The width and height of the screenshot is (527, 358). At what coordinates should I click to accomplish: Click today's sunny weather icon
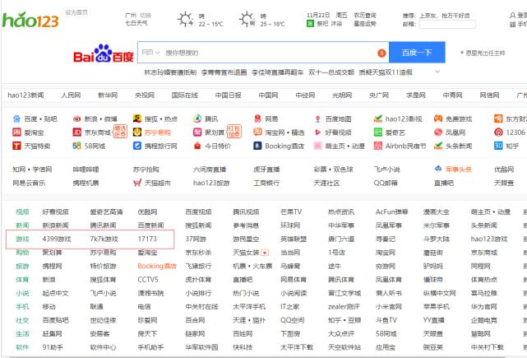click(186, 19)
